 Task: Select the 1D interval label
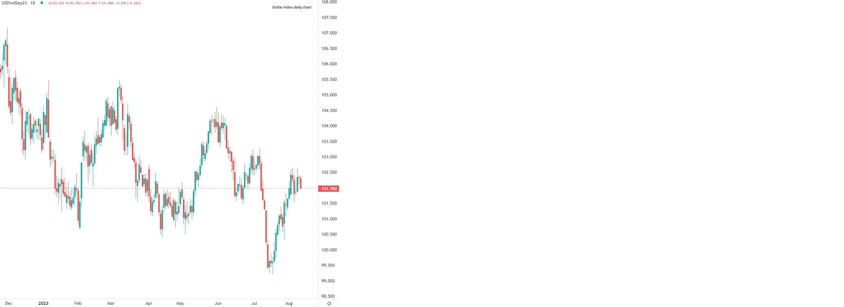pos(33,3)
